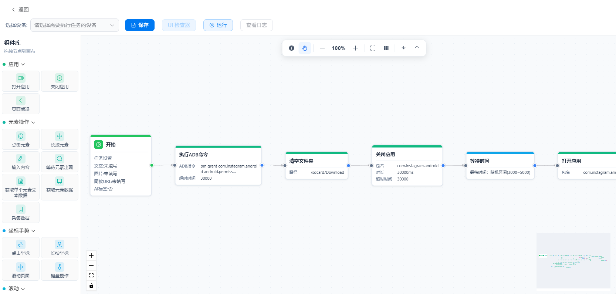Viewport: 616px width, 294px height.
Task: Click the minimap overview thumbnail
Action: [573, 261]
